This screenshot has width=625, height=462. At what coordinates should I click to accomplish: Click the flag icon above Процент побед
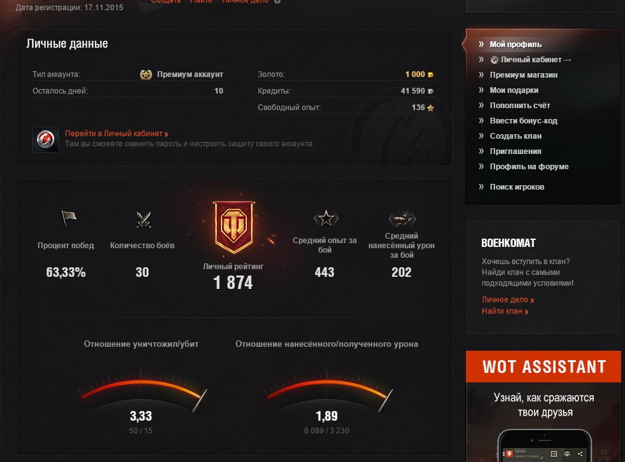click(69, 218)
